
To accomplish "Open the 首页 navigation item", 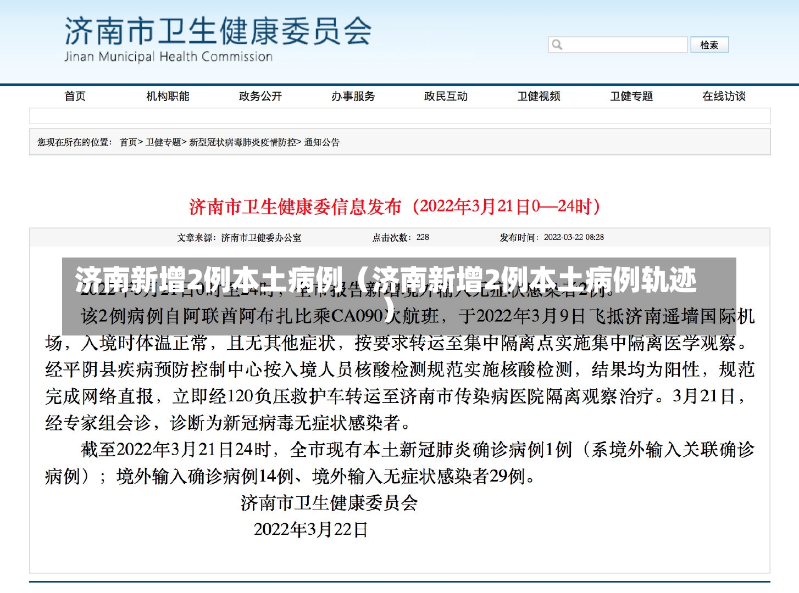I will coord(75,96).
